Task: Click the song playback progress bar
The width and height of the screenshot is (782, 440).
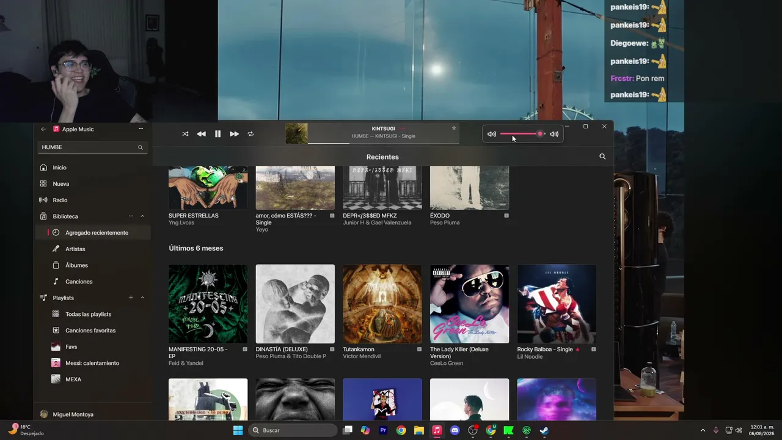Action: click(x=383, y=144)
